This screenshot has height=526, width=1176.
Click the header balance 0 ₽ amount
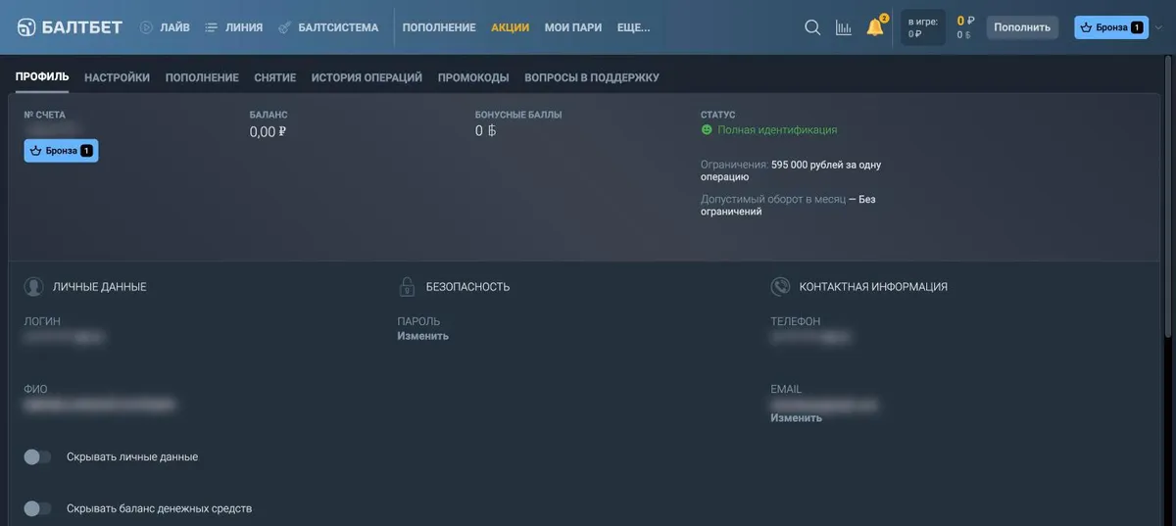[x=965, y=20]
